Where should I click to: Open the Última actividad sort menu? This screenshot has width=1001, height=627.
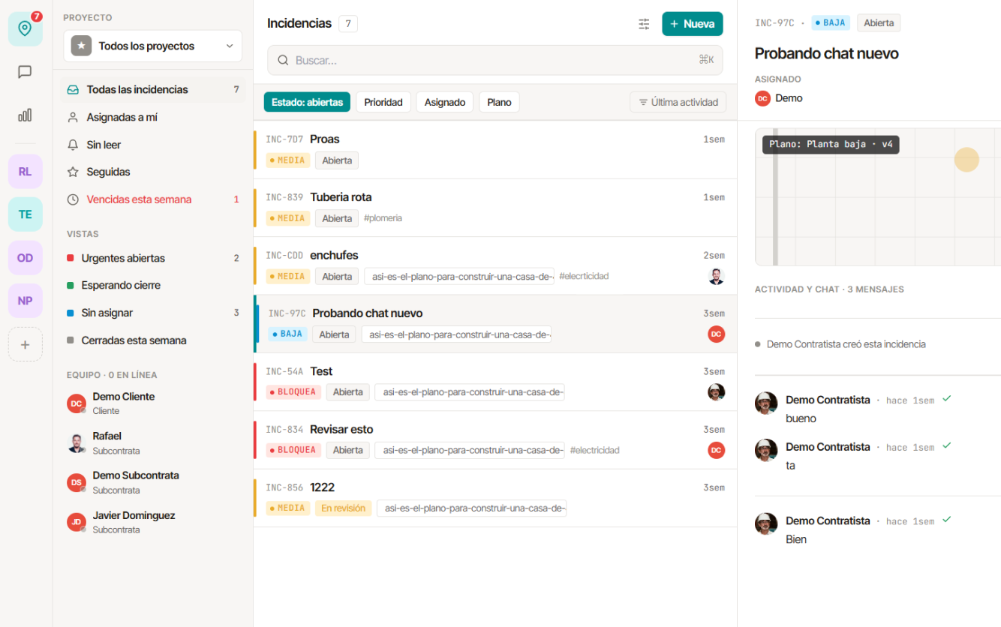[678, 102]
